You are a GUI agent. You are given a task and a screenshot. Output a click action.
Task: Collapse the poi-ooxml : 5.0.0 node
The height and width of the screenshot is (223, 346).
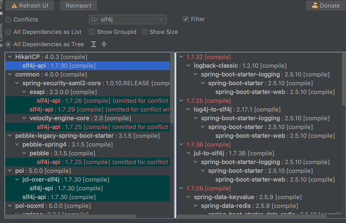[x=10, y=206]
